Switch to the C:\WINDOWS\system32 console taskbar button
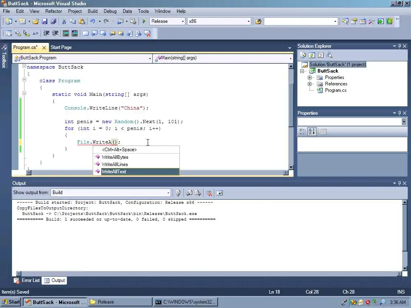 pyautogui.click(x=186, y=302)
